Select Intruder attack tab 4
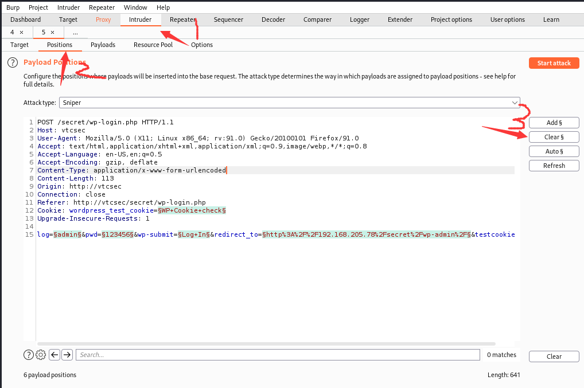This screenshot has height=388, width=584. point(12,32)
